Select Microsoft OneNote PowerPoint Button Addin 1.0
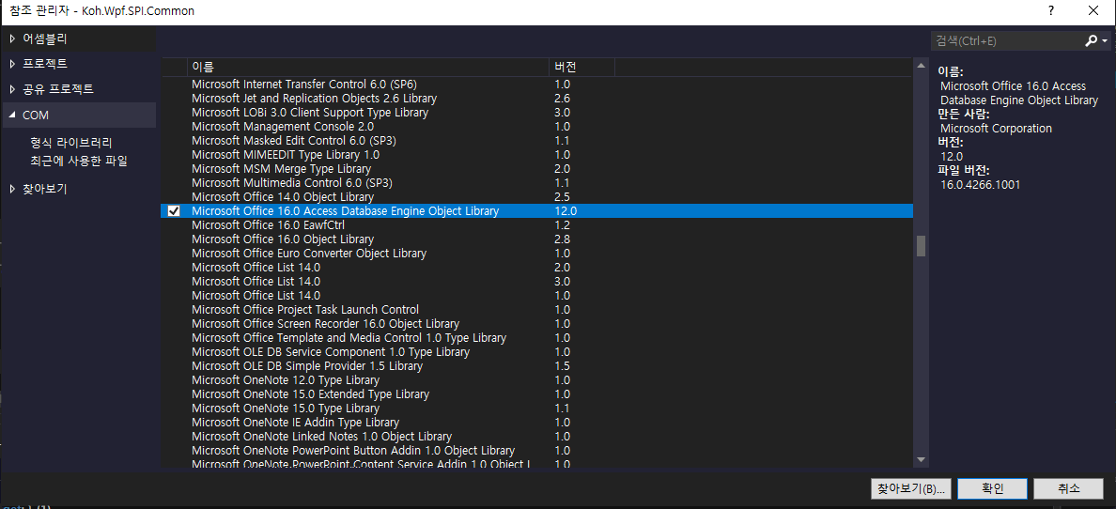 point(537,451)
